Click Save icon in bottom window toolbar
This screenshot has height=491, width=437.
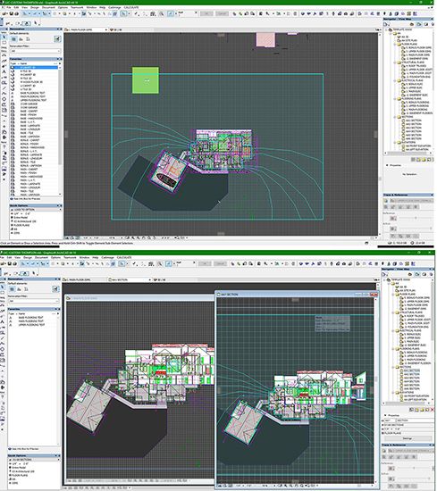[x=10, y=263]
